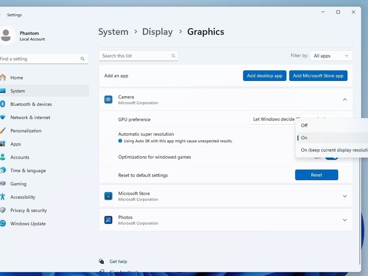
Task: Go to Gaming settings
Action: tap(44, 184)
